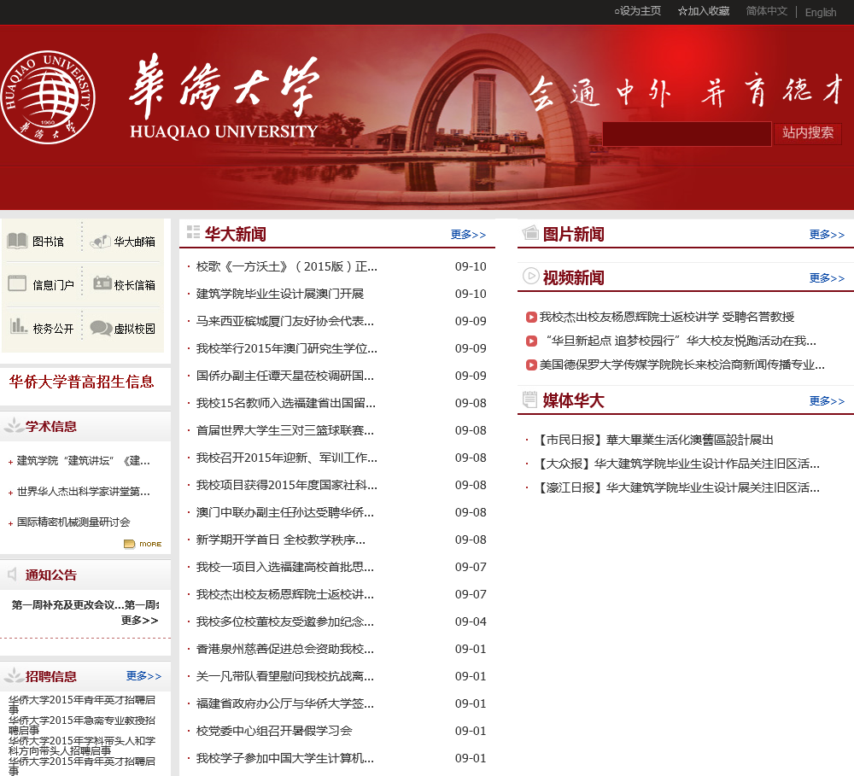
Task: Open 更多>> for 图片新闻
Action: pyautogui.click(x=827, y=235)
